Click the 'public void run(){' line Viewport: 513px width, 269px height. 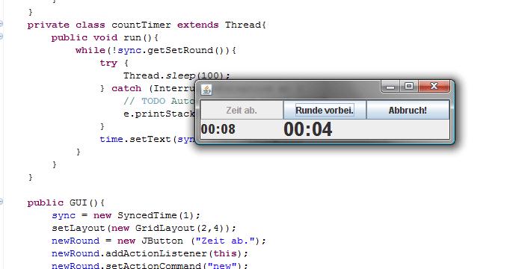tap(105, 37)
